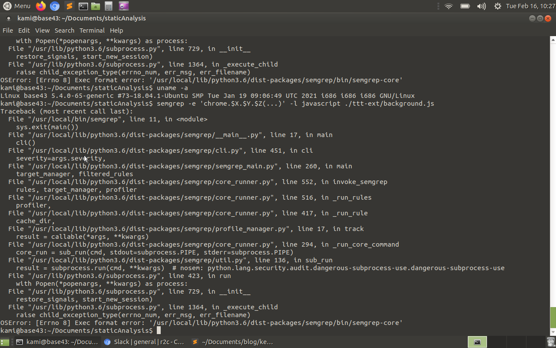Screen dimensions: 556x348
Task: Click the terminal scrollbar thumb
Action: [x=553, y=318]
